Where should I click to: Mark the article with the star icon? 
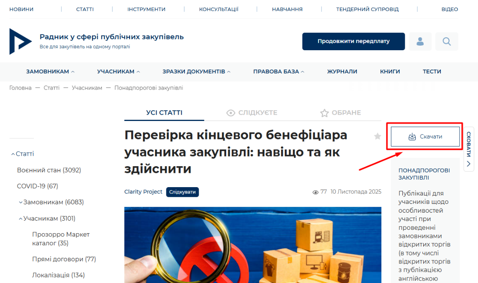377,136
